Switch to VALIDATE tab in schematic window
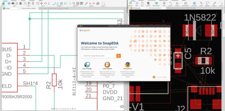The height and width of the screenshot is (111, 225). click(23, 1)
